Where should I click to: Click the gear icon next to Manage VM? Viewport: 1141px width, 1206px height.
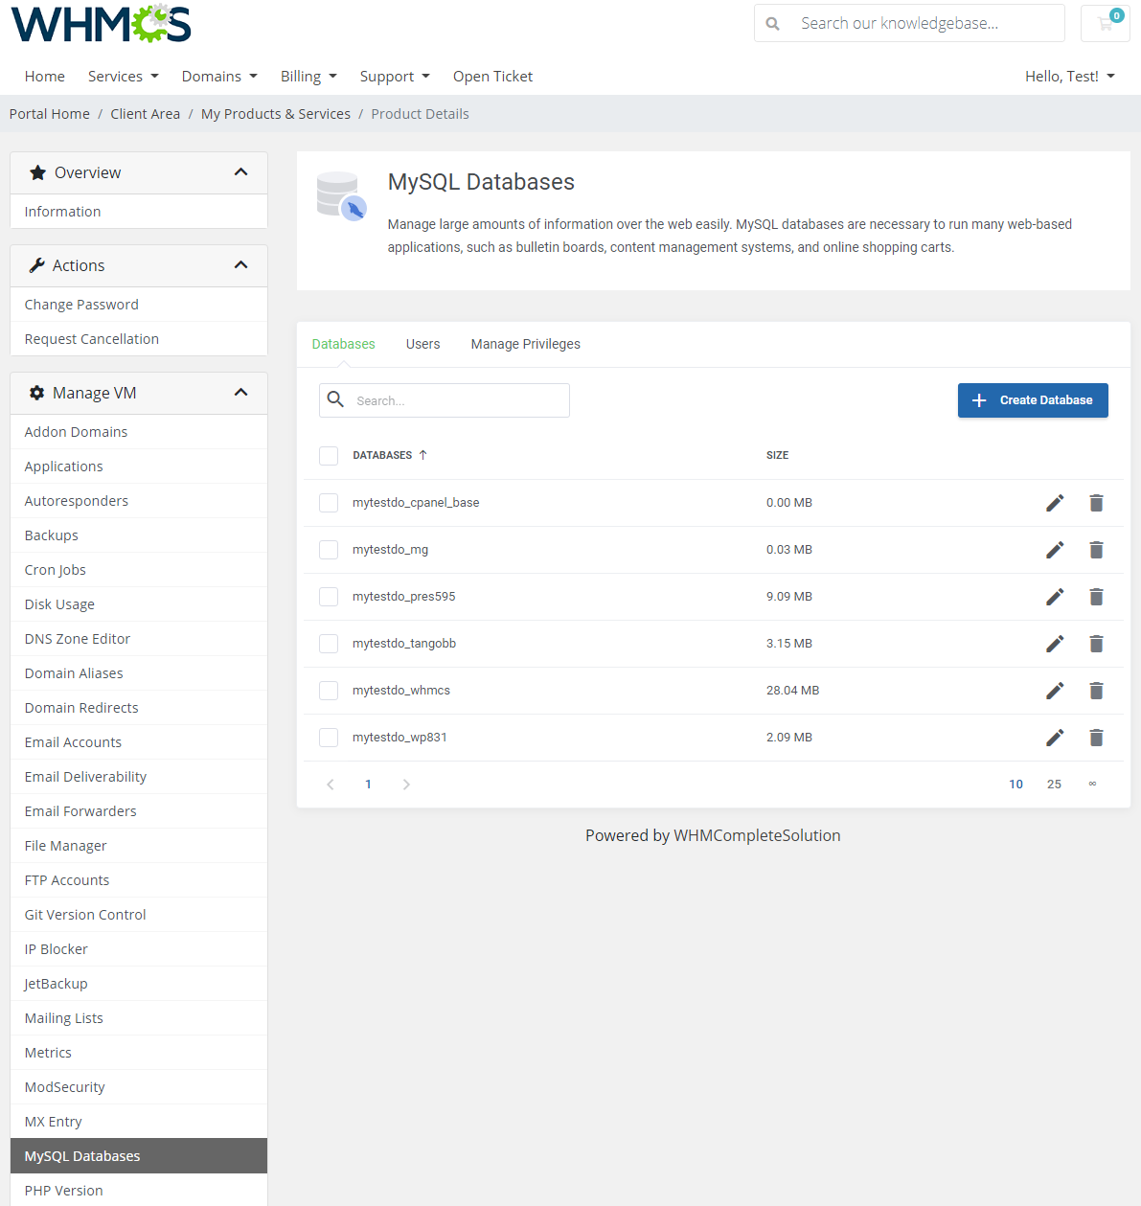coord(36,393)
